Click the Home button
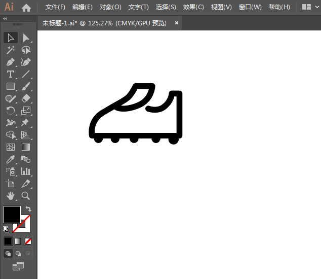The image size is (321, 279). click(x=26, y=8)
